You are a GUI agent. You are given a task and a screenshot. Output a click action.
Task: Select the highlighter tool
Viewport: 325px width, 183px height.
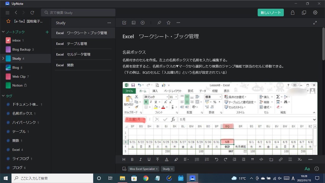coord(176,159)
